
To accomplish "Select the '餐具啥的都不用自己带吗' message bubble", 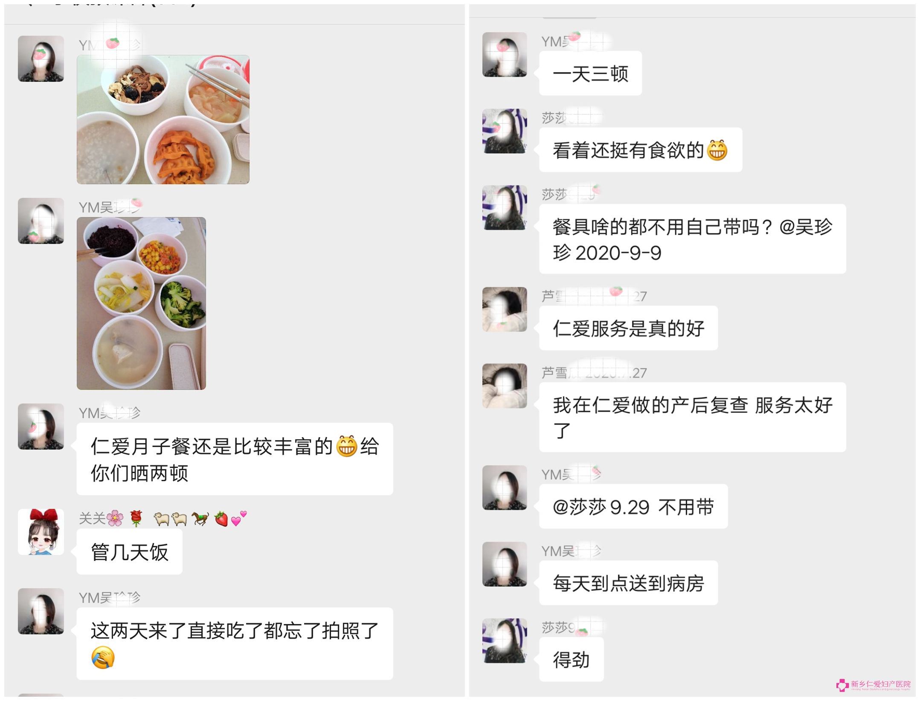I will [x=693, y=239].
